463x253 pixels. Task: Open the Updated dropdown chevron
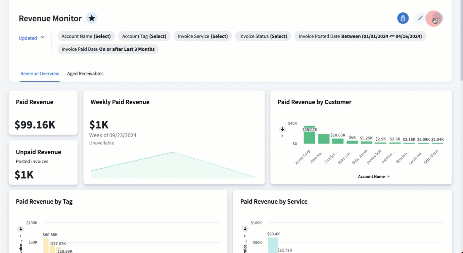(43, 38)
